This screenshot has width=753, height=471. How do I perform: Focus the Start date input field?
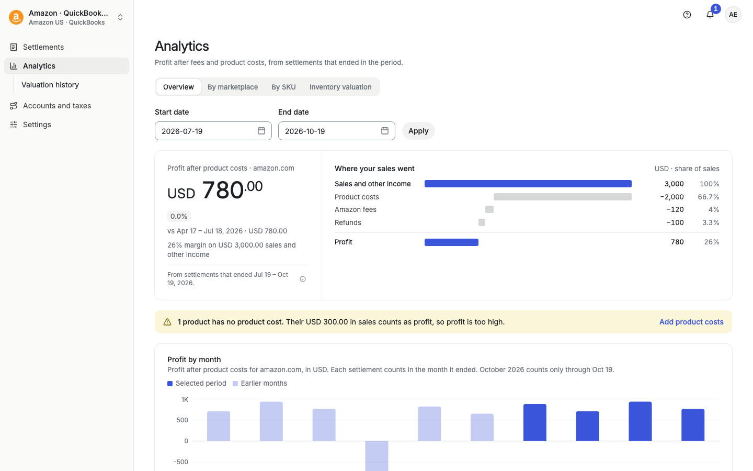[x=213, y=131]
